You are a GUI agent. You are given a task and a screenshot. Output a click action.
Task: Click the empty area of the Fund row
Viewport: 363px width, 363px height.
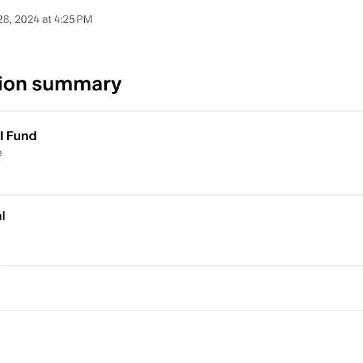[x=199, y=153]
